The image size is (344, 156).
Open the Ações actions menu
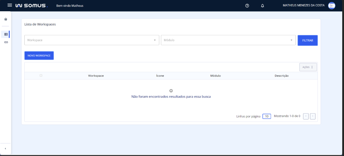(x=308, y=67)
